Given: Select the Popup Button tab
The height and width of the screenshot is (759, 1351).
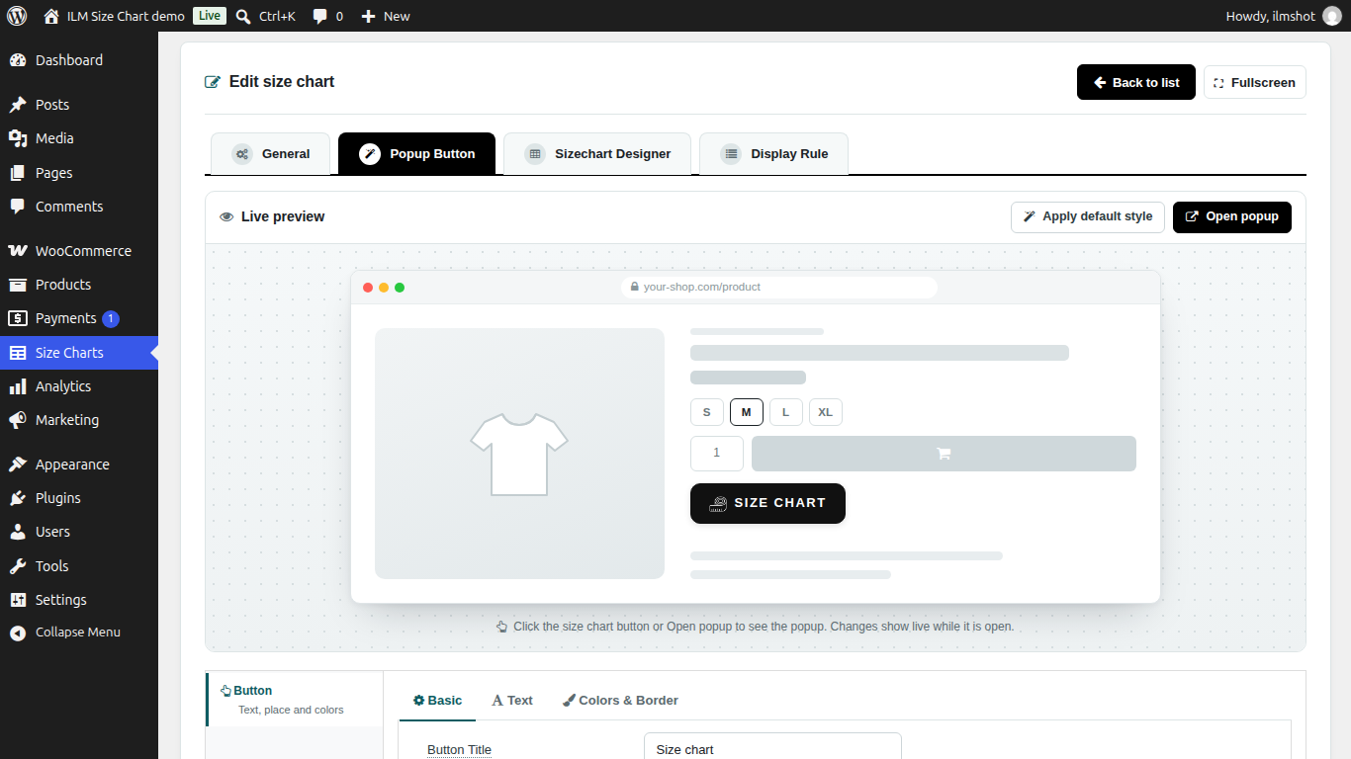Looking at the screenshot, I should point(416,154).
